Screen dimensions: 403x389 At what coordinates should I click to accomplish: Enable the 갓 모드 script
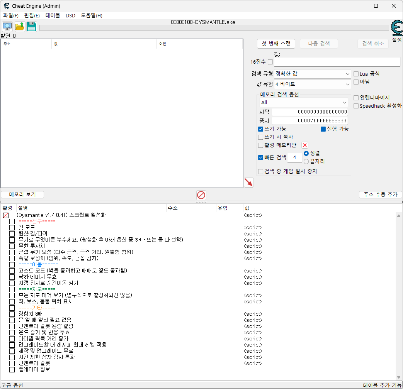coord(12,227)
